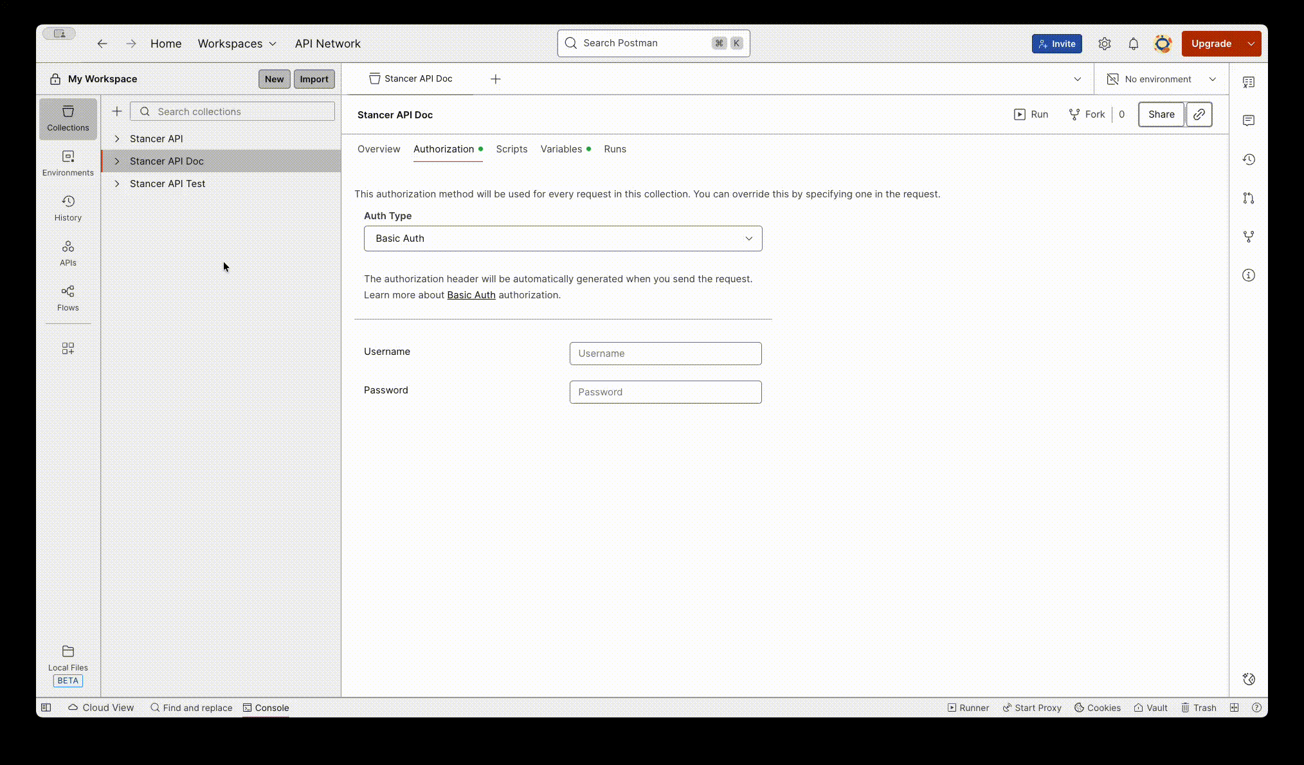Click the Username input field

[665, 353]
